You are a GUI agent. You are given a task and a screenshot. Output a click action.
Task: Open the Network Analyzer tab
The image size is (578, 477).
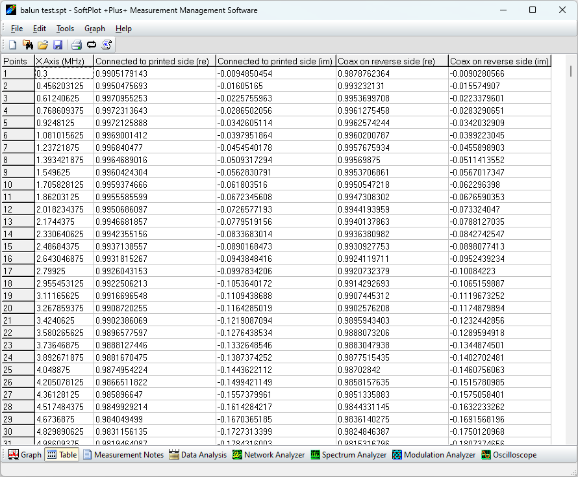coord(268,455)
